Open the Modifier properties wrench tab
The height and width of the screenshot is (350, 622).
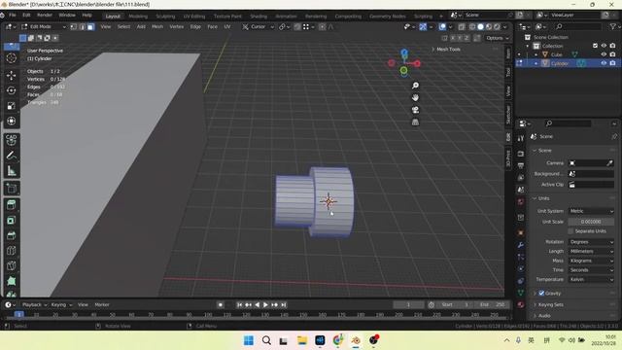(521, 245)
